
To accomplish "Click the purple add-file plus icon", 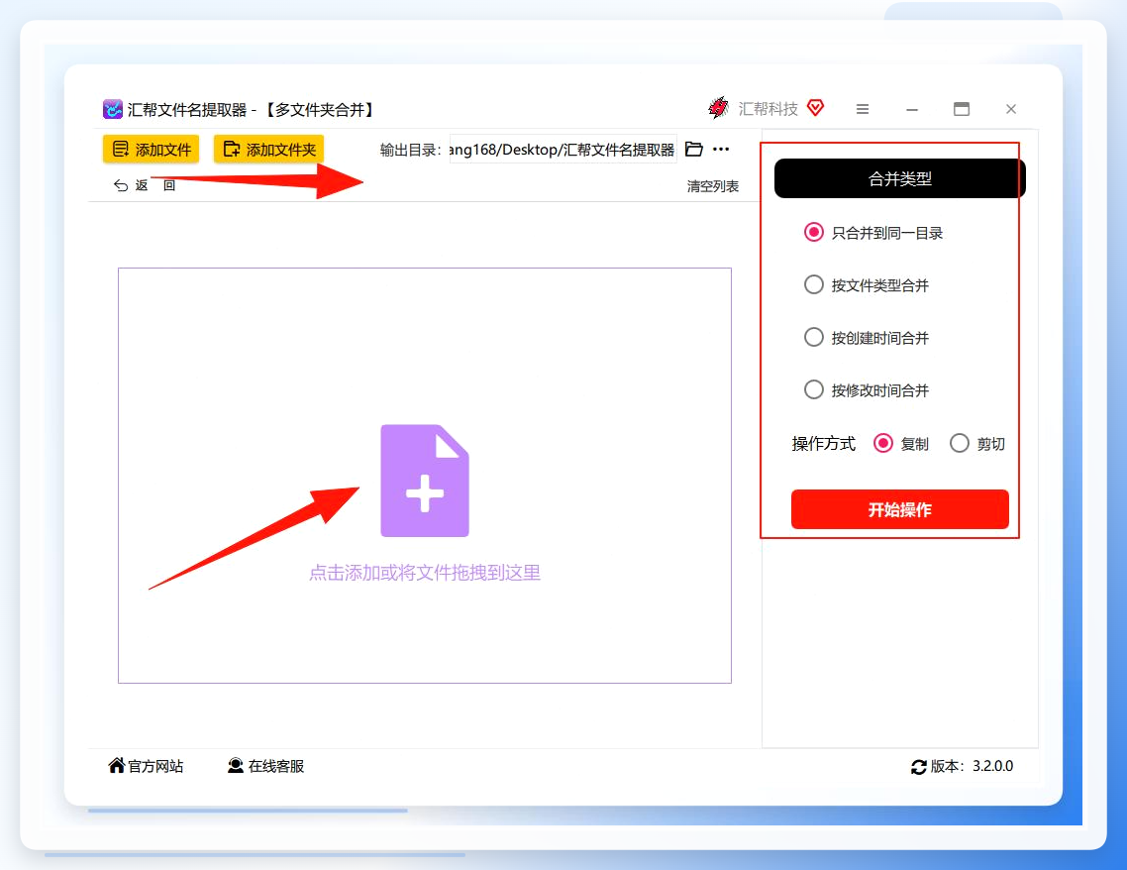I will 425,481.
